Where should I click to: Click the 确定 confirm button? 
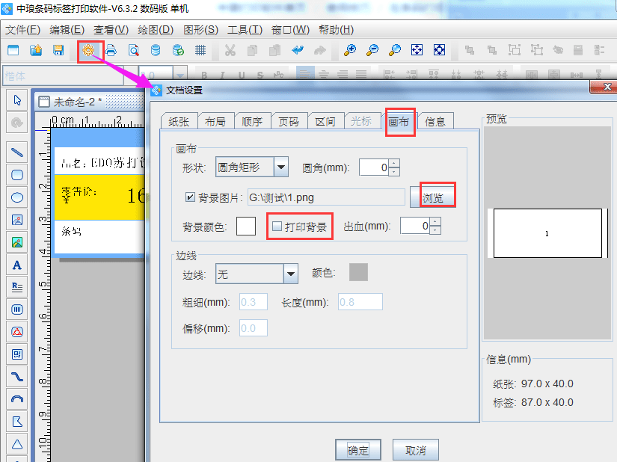tap(358, 449)
